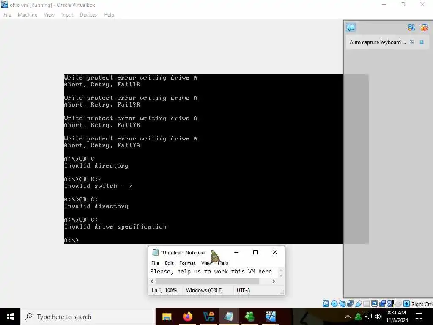
Task: Click the running VM taskbar icon
Action: click(x=270, y=317)
